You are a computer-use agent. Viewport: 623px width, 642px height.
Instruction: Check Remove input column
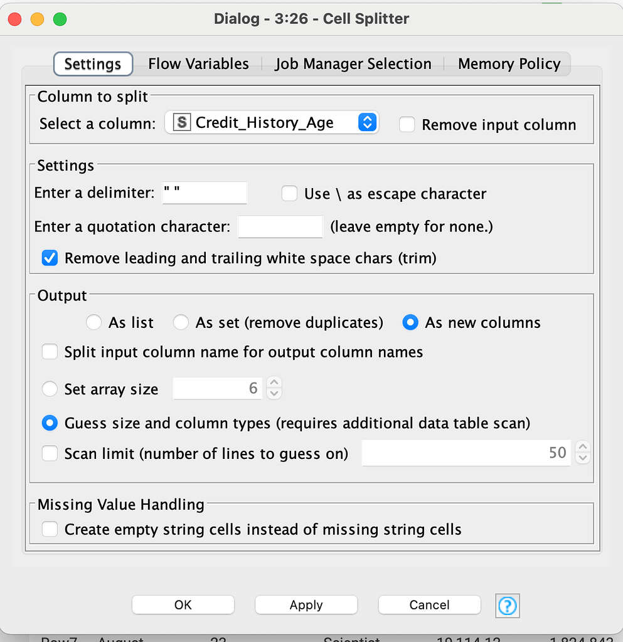pyautogui.click(x=407, y=124)
